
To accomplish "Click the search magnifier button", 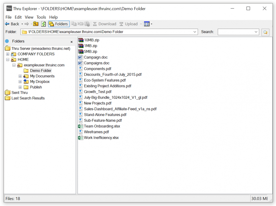I will point(265,32).
